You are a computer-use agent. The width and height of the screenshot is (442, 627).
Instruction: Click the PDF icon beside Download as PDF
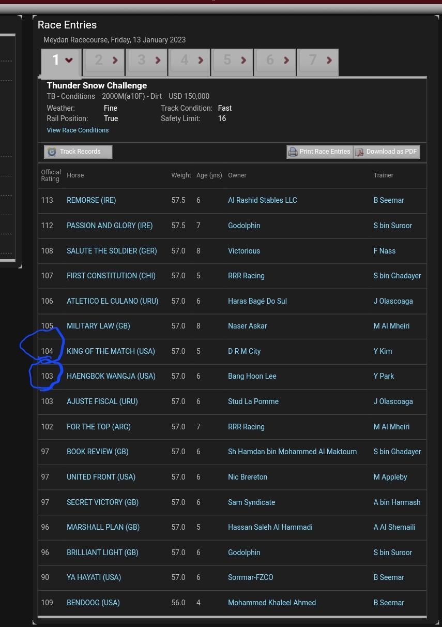[359, 152]
